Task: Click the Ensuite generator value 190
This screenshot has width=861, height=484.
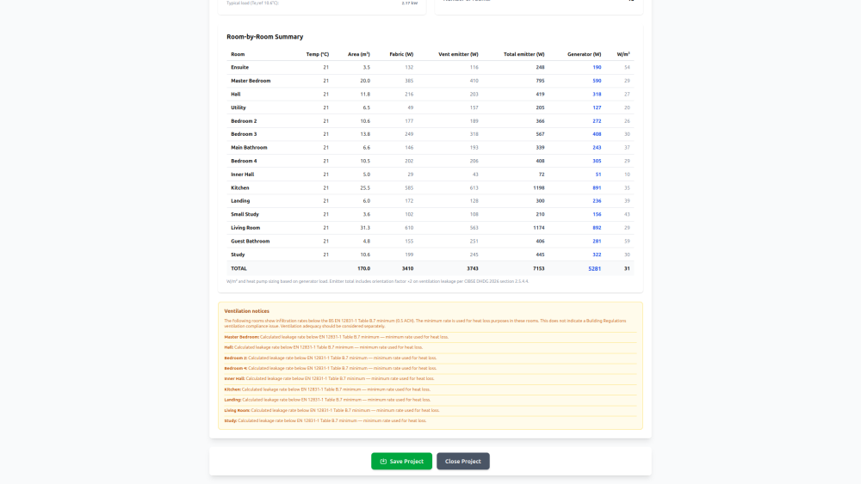Action: [597, 67]
